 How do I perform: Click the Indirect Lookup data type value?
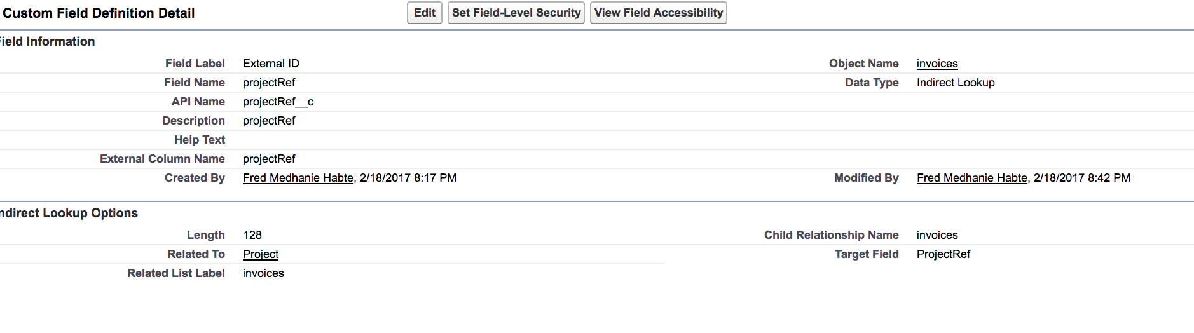[955, 83]
